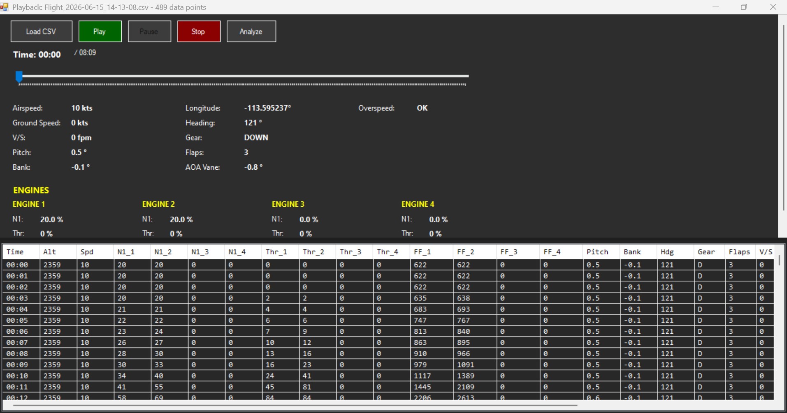Click the ENGINE 3 heading
The width and height of the screenshot is (787, 413).
[288, 204]
